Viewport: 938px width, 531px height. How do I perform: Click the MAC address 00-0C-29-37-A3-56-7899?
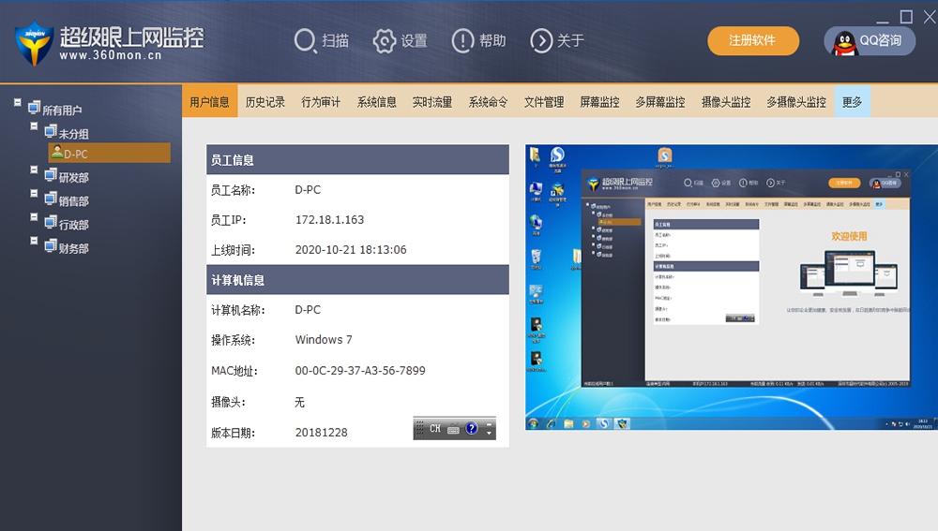360,370
